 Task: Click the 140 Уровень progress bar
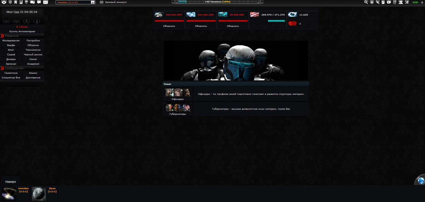click(x=218, y=2)
